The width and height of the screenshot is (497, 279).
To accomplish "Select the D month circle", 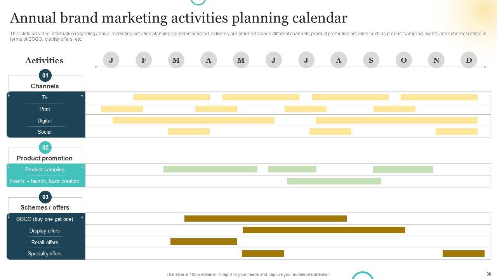I will (x=469, y=60).
